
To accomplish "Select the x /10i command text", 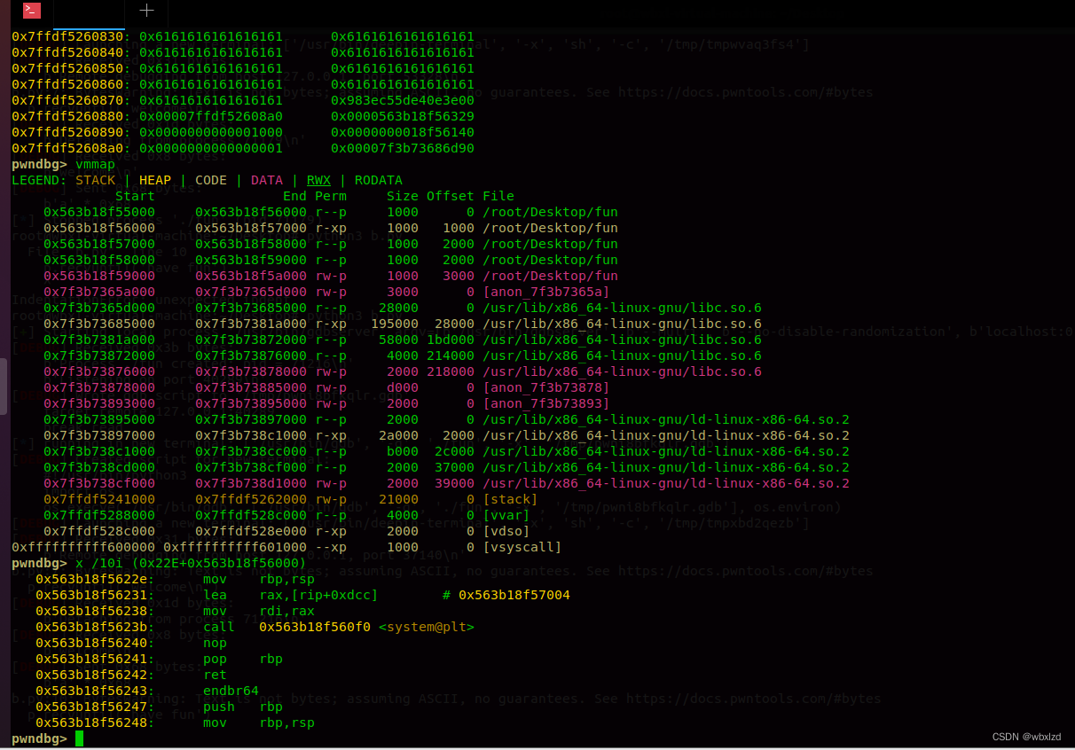I will coord(98,563).
